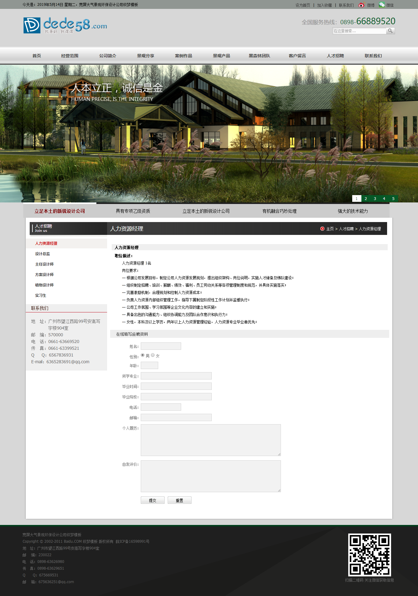The height and width of the screenshot is (596, 418).
Task: Open the Weibo icon link
Action: [361, 5]
